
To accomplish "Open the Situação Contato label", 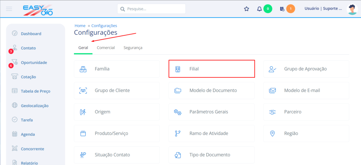I will 112,155.
